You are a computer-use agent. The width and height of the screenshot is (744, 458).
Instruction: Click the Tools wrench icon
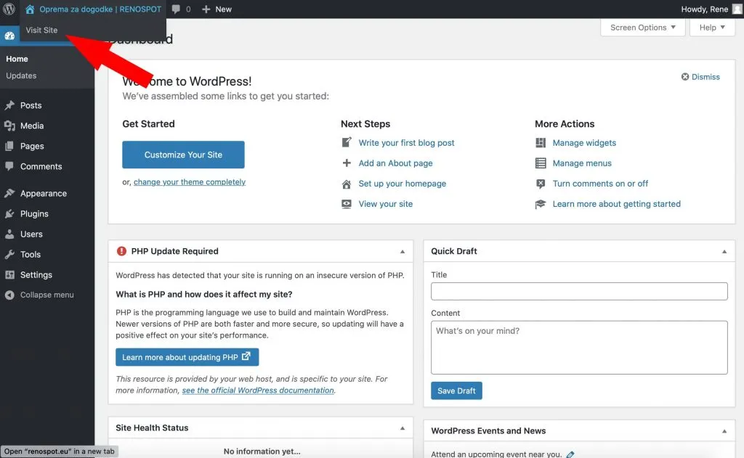[9, 254]
